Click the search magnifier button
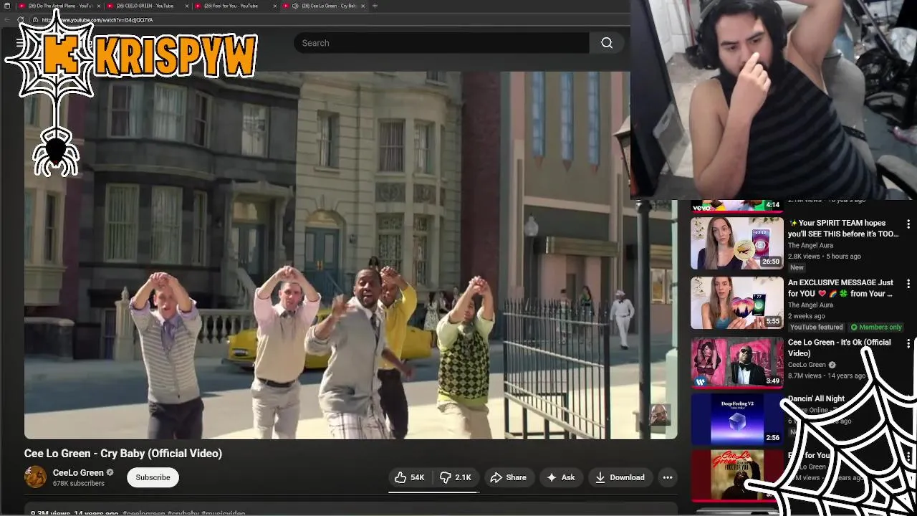 coord(607,43)
